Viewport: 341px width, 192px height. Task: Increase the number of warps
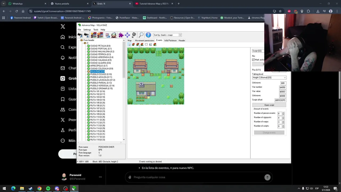coord(283,121)
